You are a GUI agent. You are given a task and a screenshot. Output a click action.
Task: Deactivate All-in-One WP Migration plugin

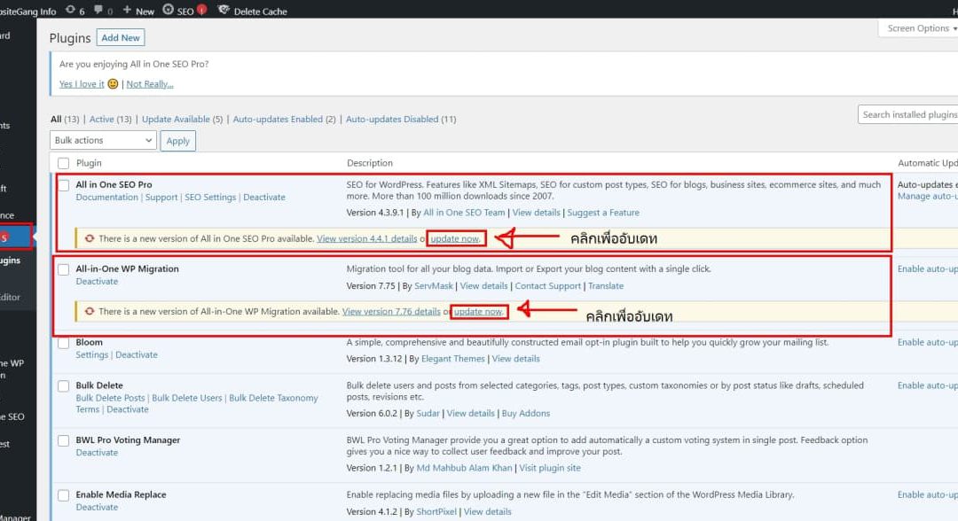(97, 281)
